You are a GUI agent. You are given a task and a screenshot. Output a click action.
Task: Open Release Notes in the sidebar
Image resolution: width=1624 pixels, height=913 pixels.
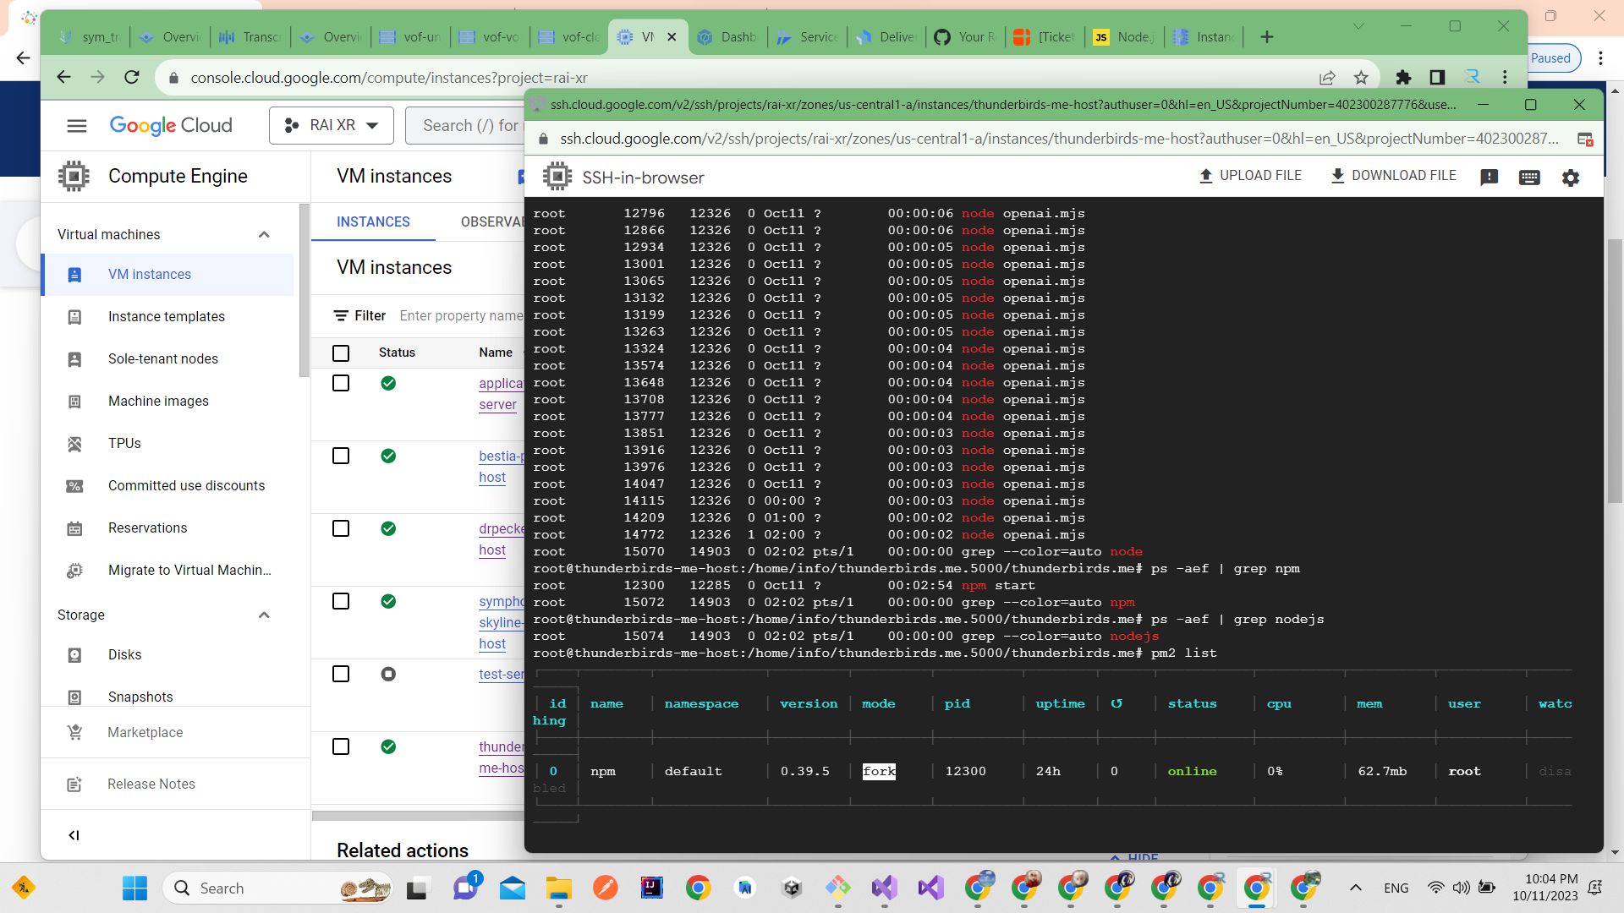point(151,784)
